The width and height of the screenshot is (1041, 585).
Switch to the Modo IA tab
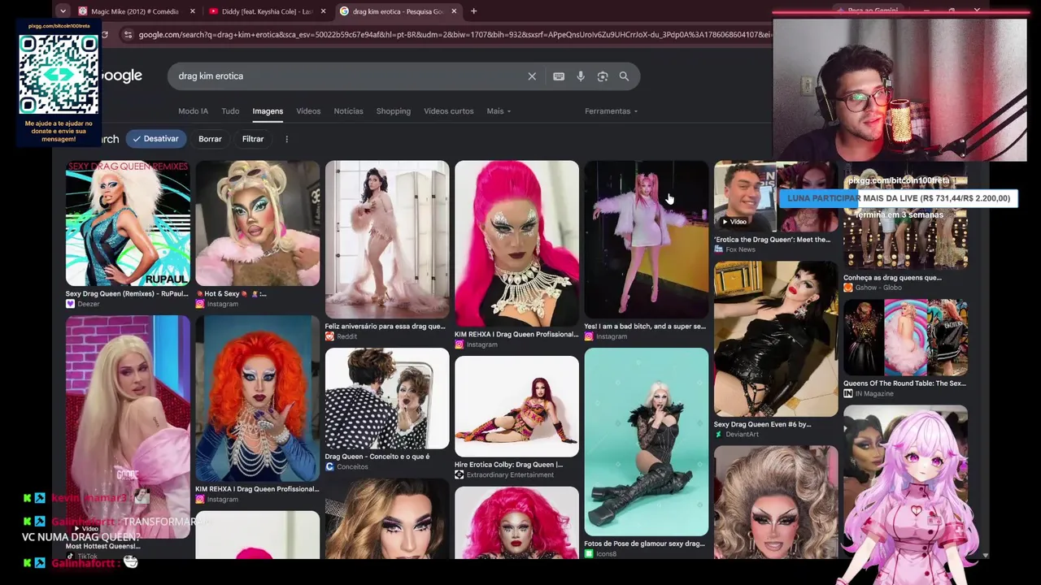tap(193, 111)
